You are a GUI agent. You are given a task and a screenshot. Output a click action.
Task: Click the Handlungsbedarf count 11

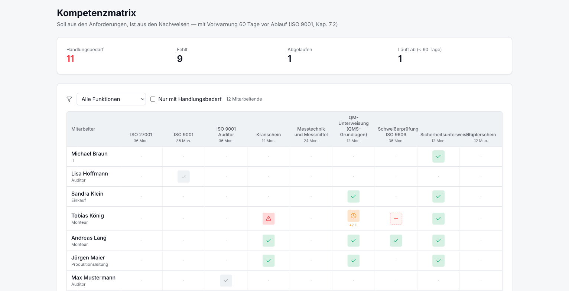[70, 59]
